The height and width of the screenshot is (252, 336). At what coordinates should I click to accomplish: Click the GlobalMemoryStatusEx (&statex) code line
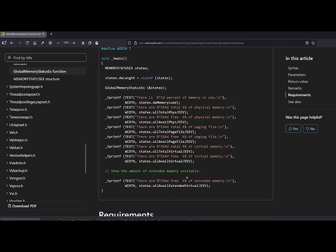tap(135, 88)
